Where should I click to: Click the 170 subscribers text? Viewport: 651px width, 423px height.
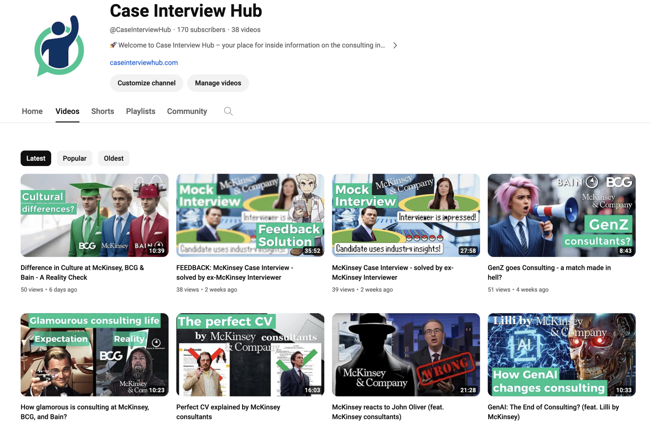201,30
